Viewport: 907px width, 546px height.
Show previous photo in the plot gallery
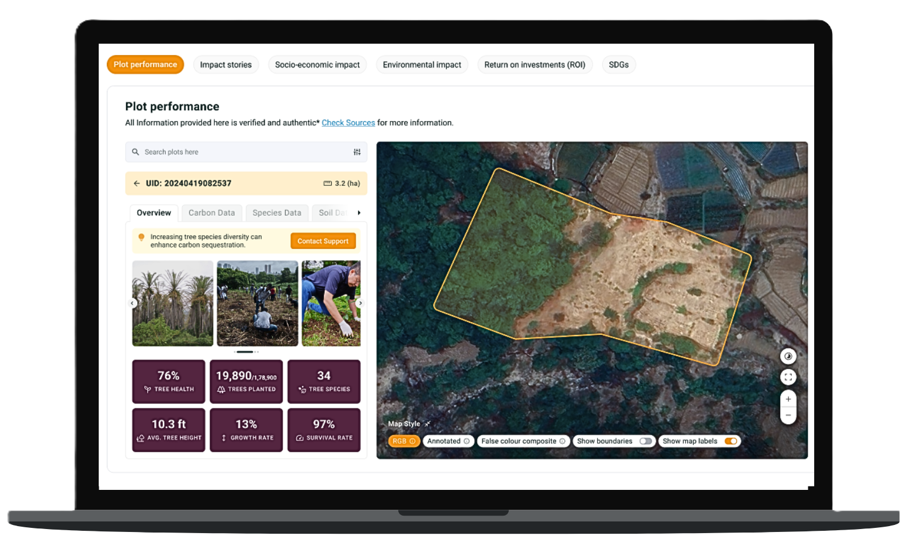pos(133,303)
